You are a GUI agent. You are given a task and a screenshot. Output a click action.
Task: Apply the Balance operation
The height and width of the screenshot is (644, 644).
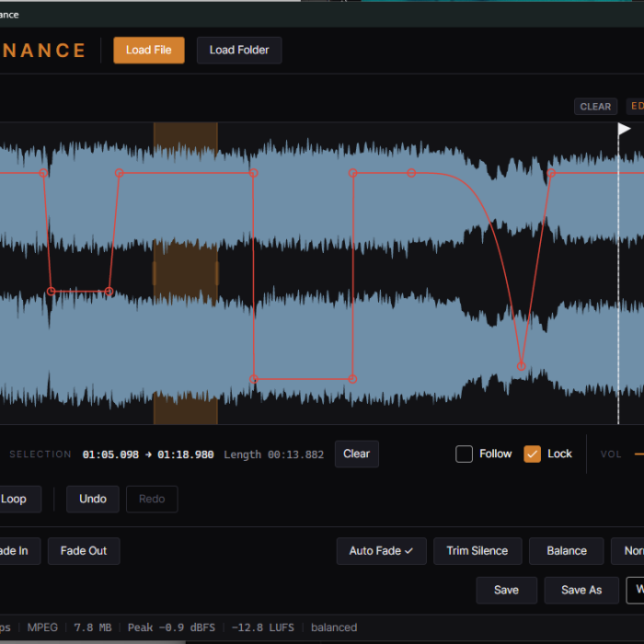point(567,551)
